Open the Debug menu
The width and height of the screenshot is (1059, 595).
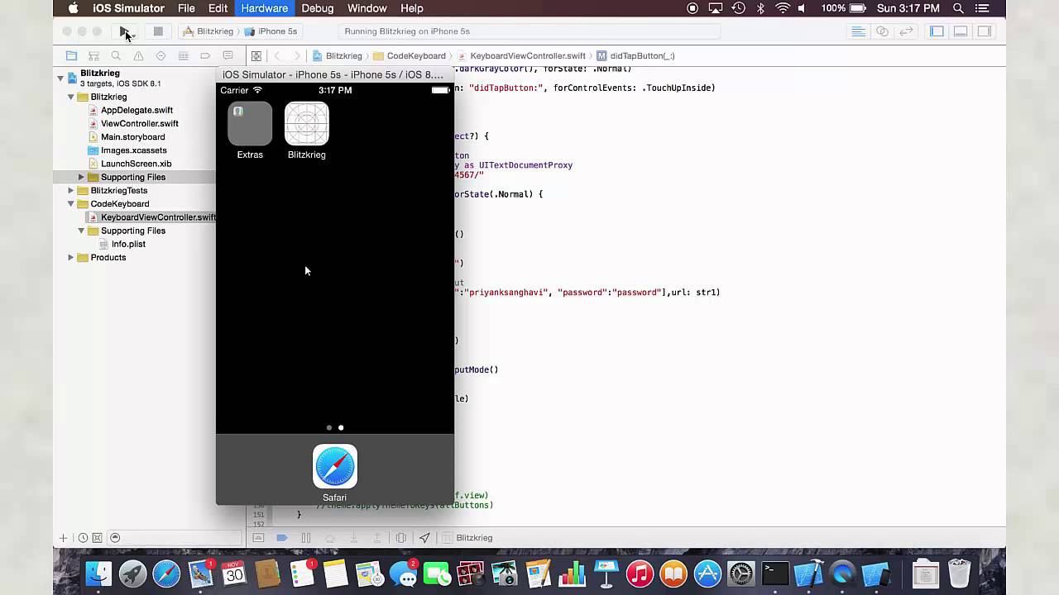click(318, 8)
